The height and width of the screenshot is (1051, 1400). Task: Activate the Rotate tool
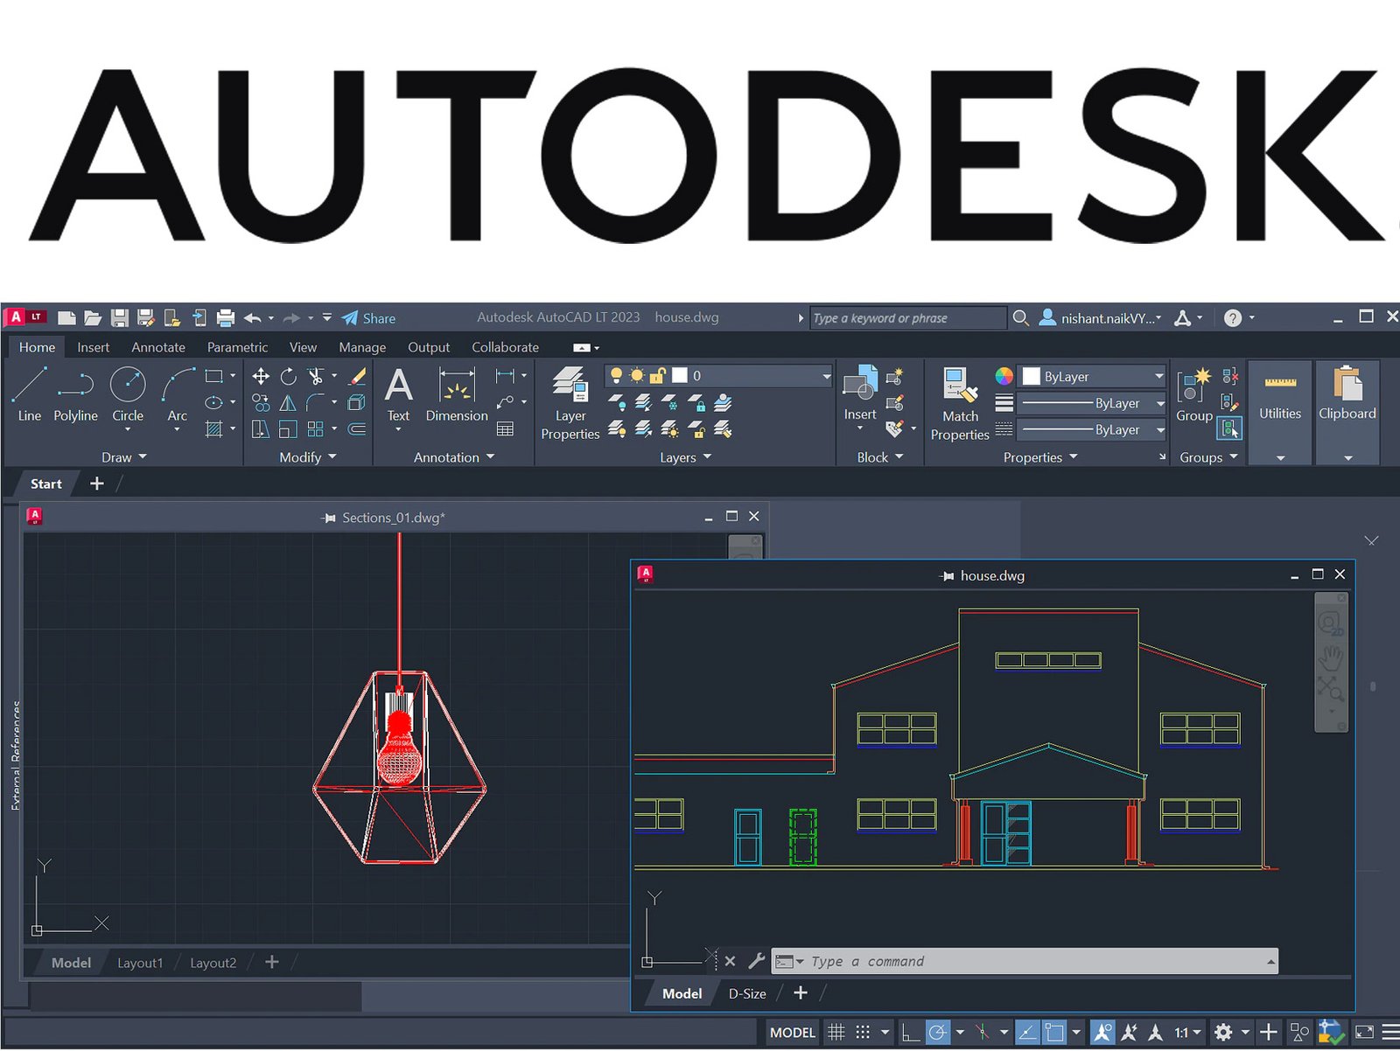[288, 377]
